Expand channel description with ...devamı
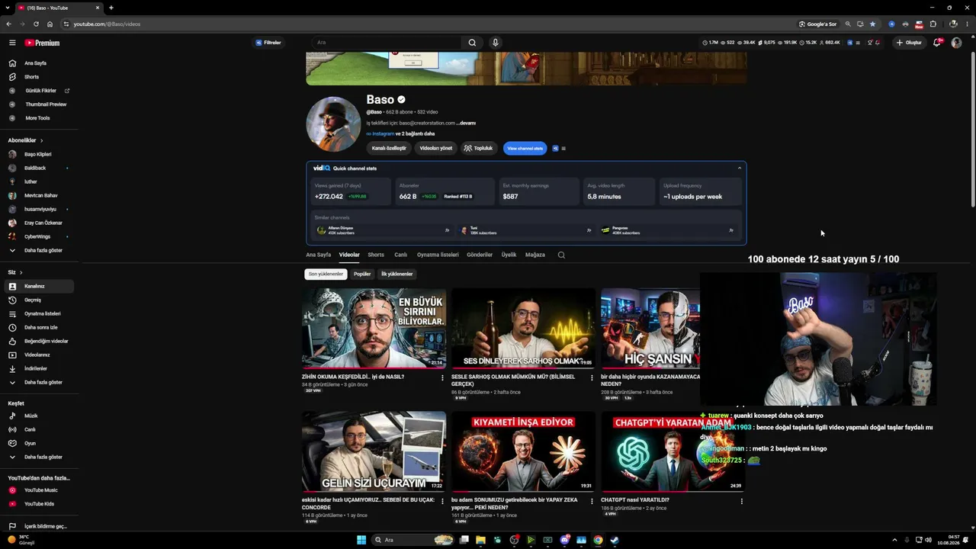 [466, 123]
